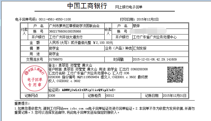The height and width of the screenshot is (121, 211).
Task: Select verification code ADMWj9vLtltXFiy31irQVipl3vI=
Action: click(x=89, y=90)
